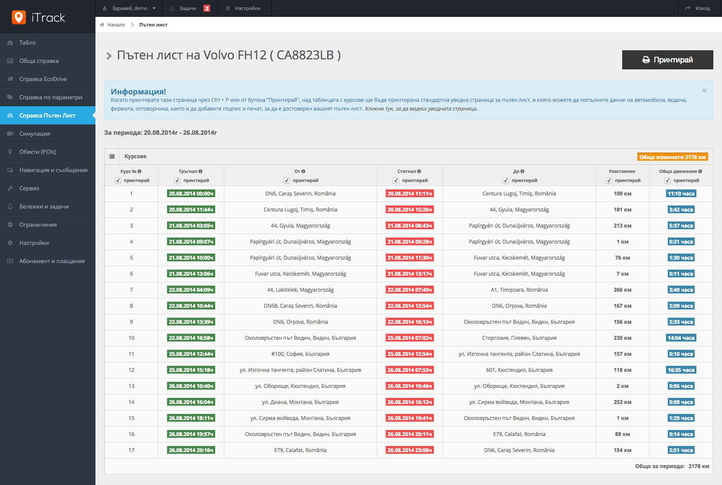Open Обща справка in the sidebar
Viewport: 722px width, 485px height.
point(48,61)
